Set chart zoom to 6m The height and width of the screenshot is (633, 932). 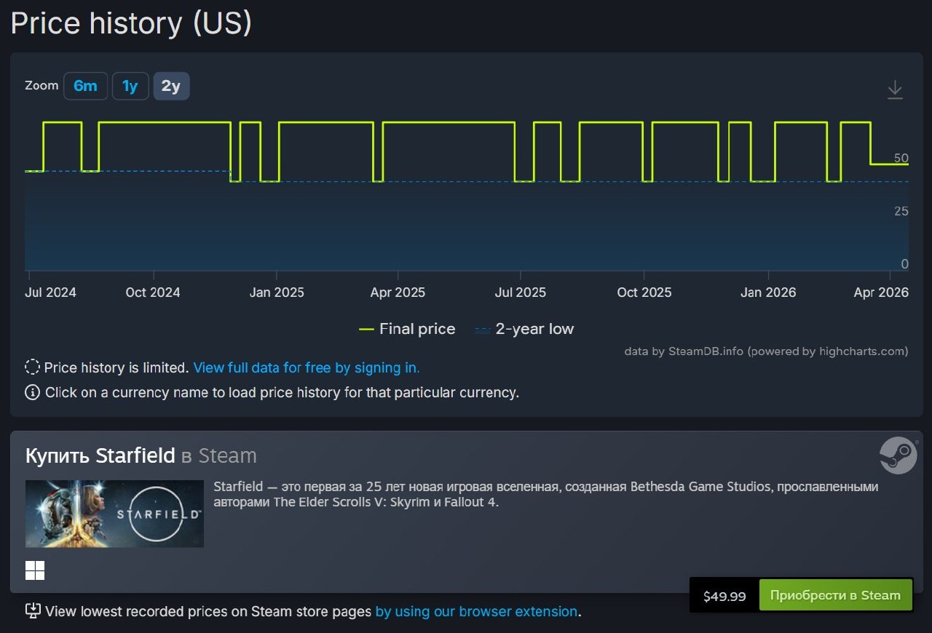[x=85, y=87]
